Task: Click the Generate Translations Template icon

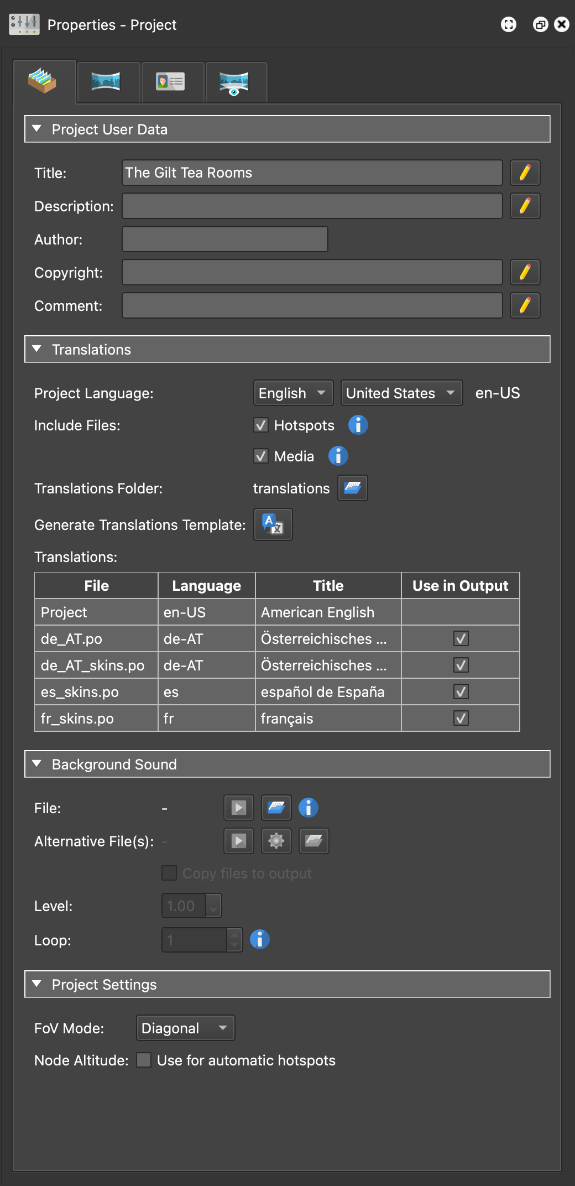Action: [x=273, y=524]
